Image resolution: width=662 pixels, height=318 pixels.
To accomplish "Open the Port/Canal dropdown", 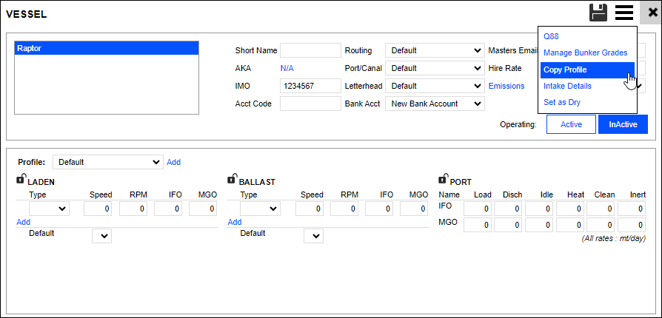I will point(435,68).
